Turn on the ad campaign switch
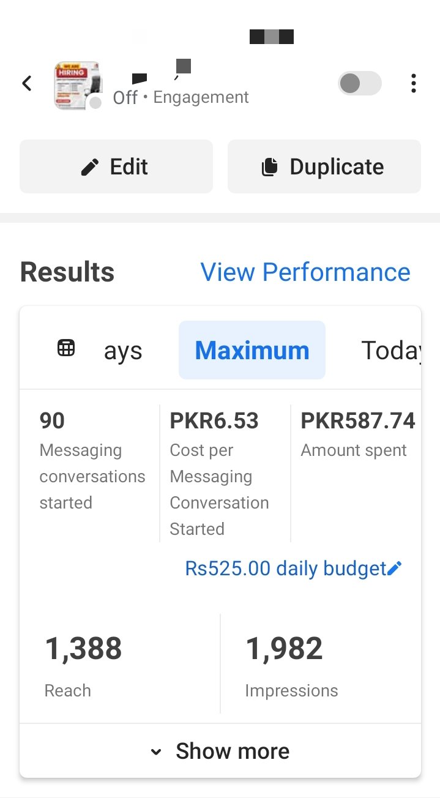 360,83
